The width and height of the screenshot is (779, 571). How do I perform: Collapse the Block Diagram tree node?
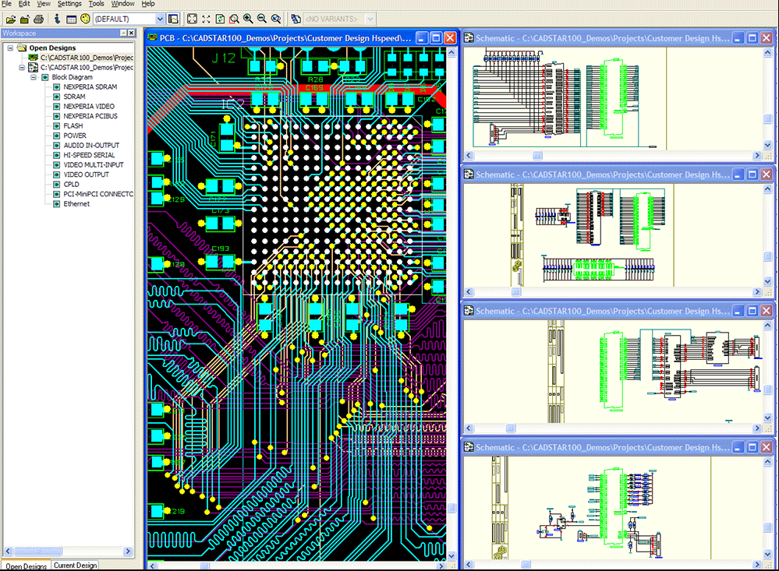click(34, 77)
